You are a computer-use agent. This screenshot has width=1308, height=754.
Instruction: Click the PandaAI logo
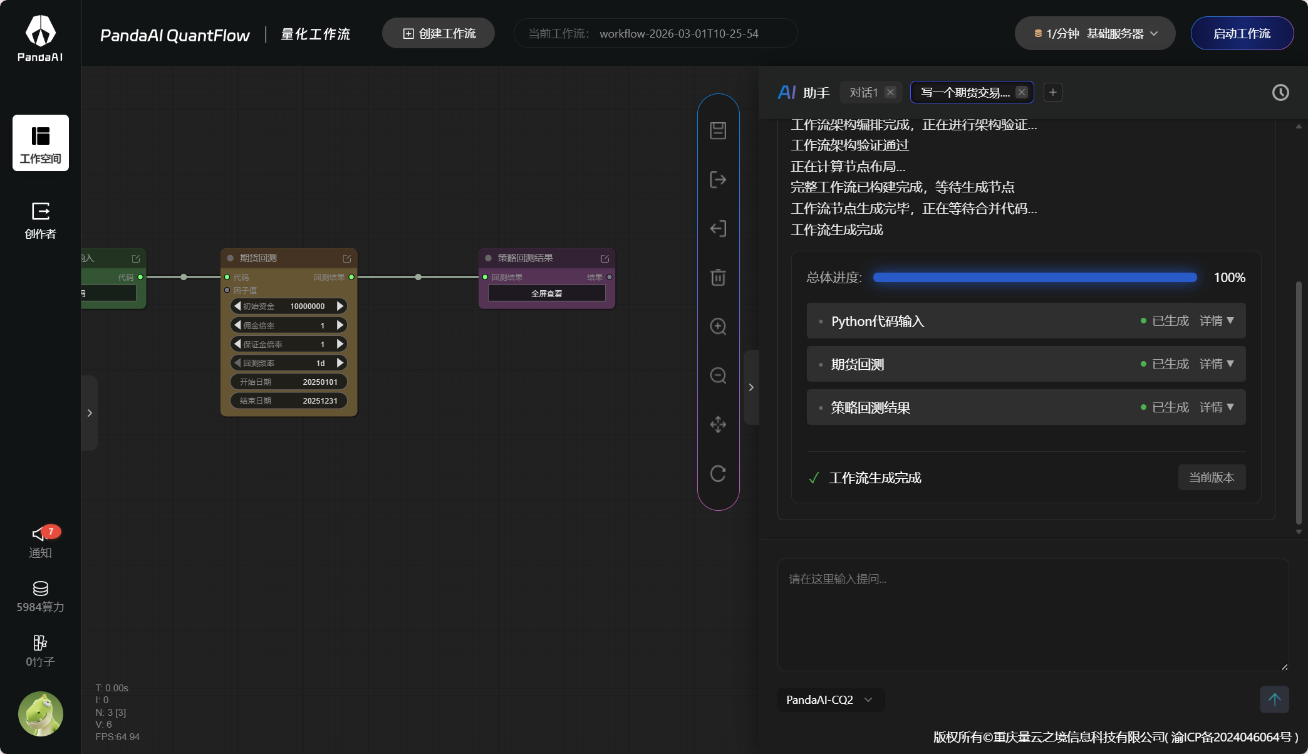(41, 38)
